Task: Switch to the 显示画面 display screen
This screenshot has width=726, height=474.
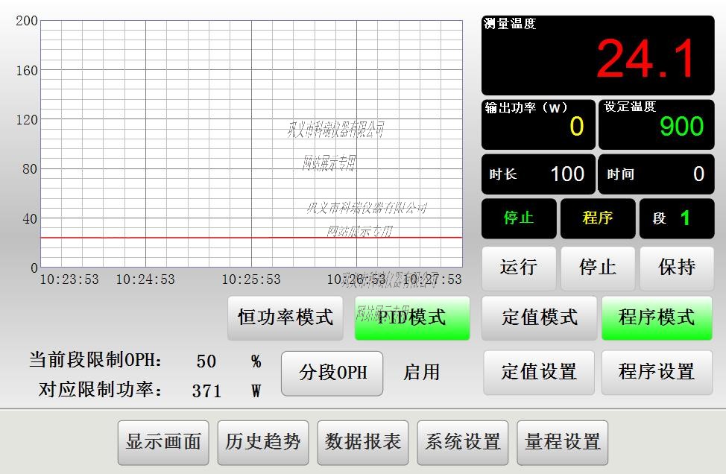Action: coord(162,442)
